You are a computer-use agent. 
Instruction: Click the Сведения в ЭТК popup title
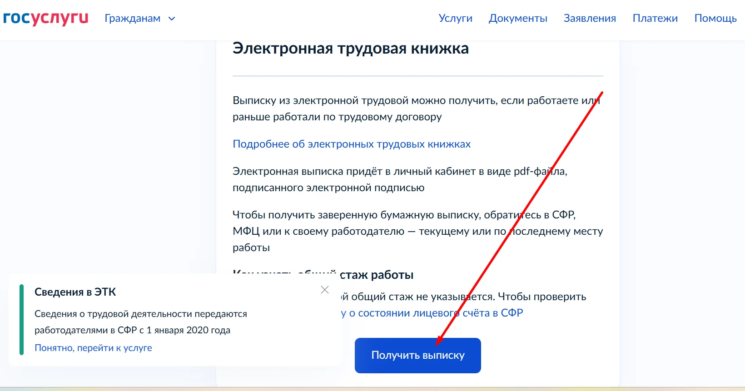[75, 292]
